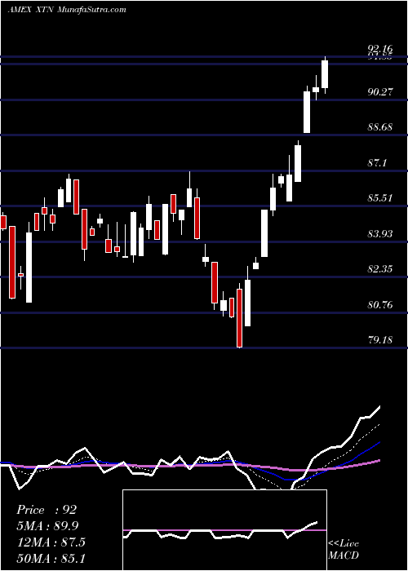Click the 12MA : 87.5 readout
Image resolution: width=408 pixels, height=571 pixels.
(x=51, y=542)
